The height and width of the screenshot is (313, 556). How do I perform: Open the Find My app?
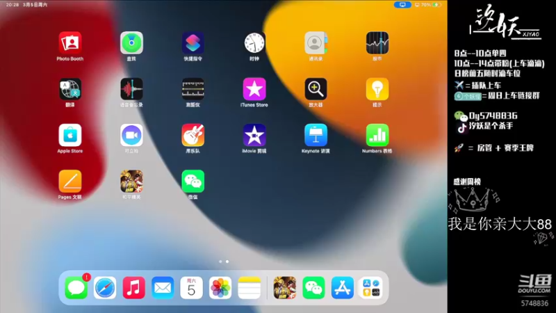pos(131,43)
